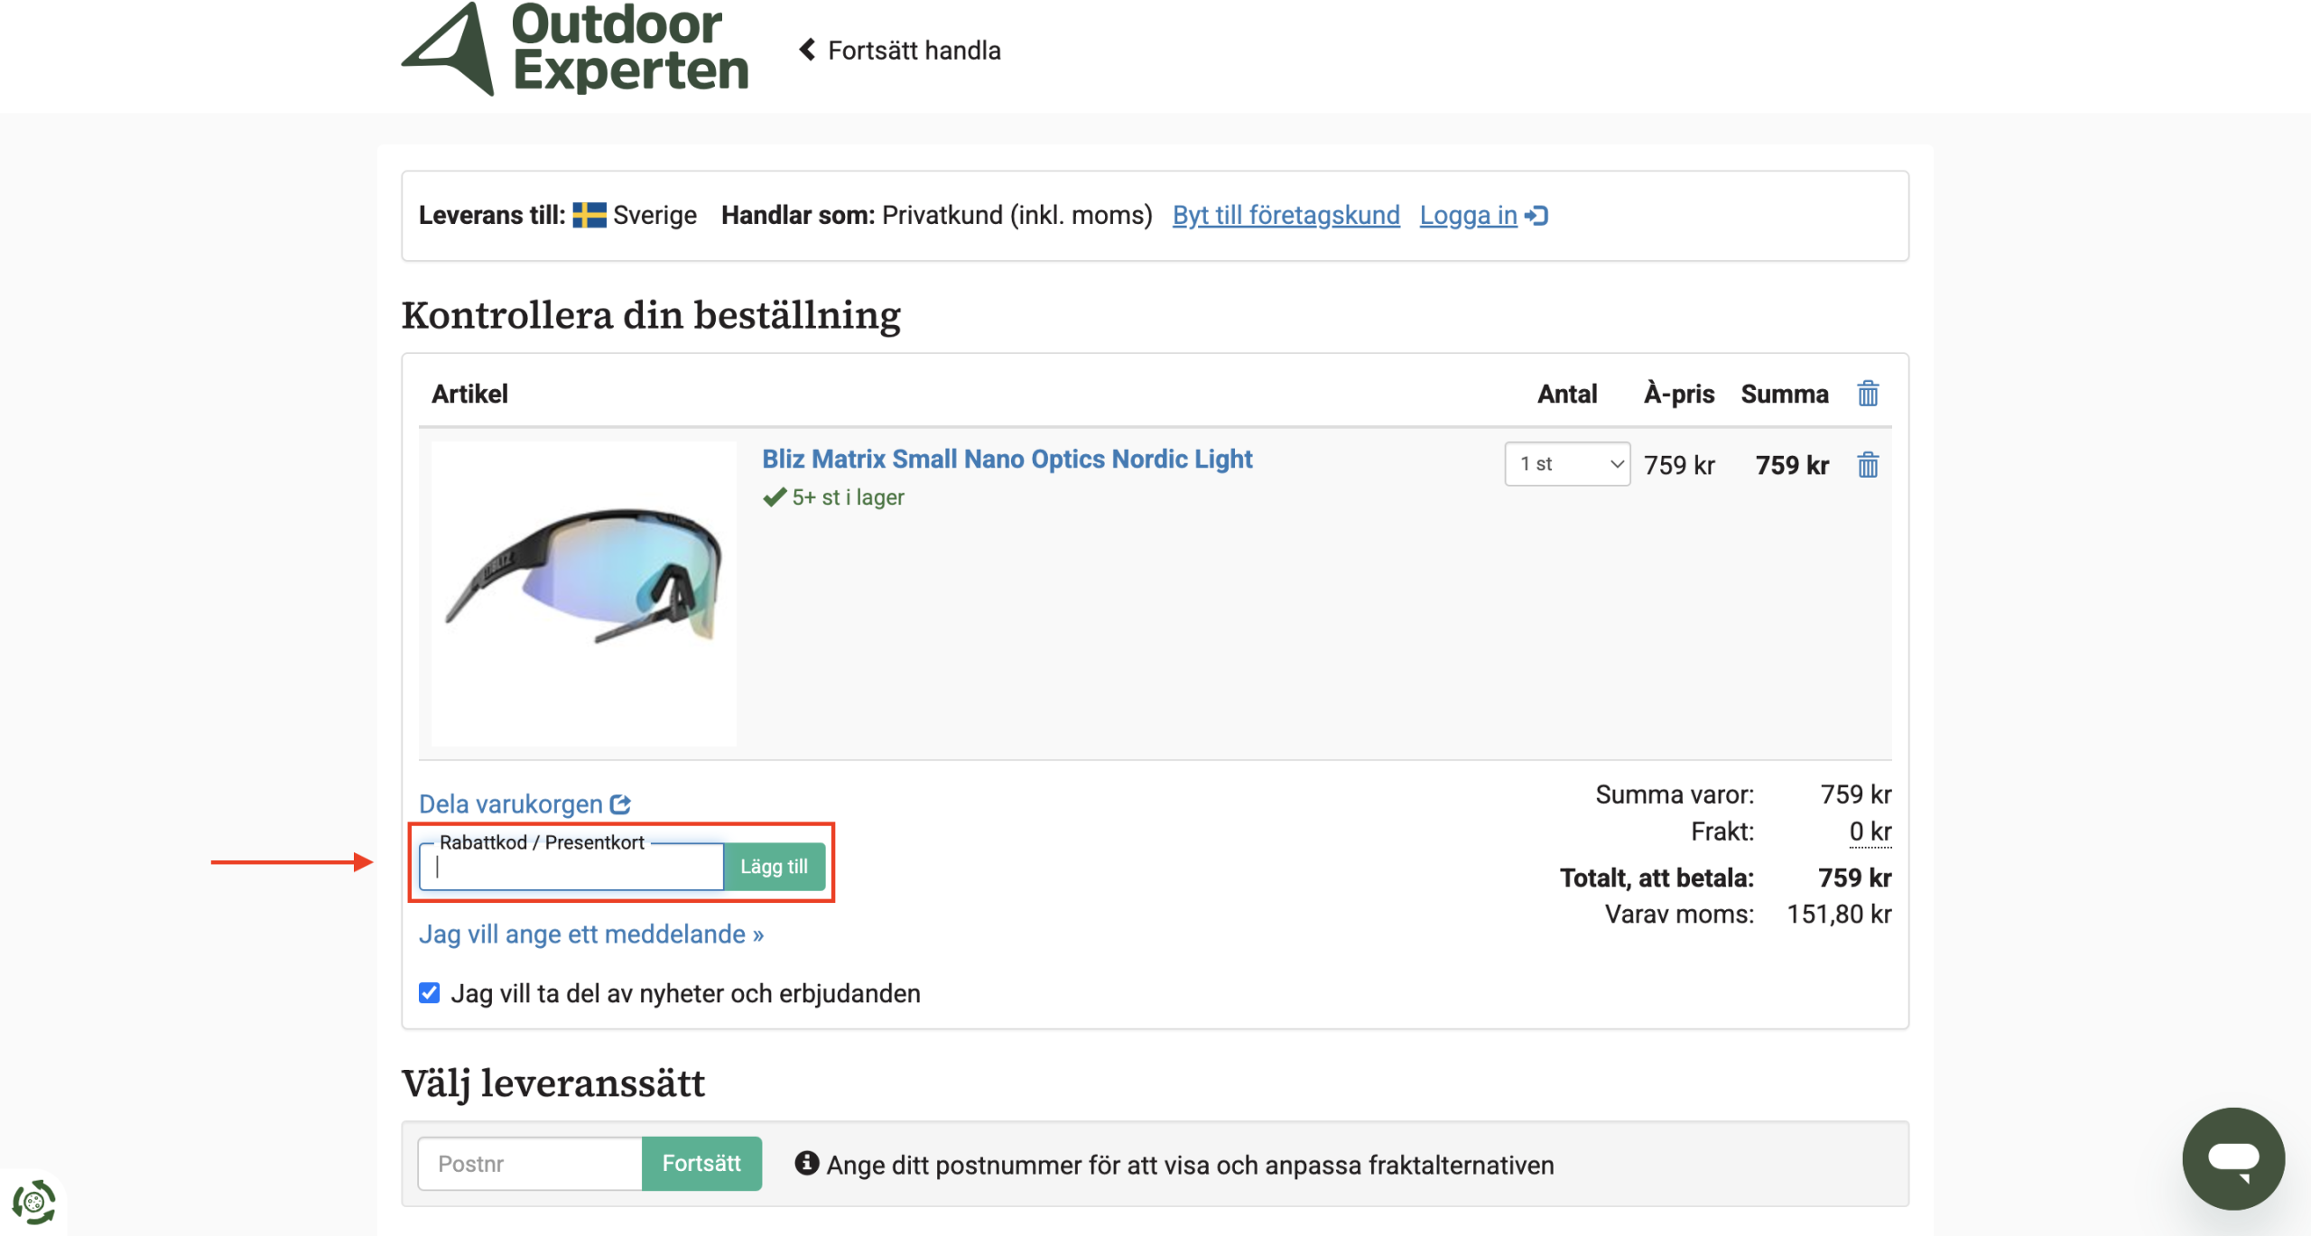Image resolution: width=2311 pixels, height=1236 pixels.
Task: Click the sunglasses product thumbnail
Action: tap(584, 593)
